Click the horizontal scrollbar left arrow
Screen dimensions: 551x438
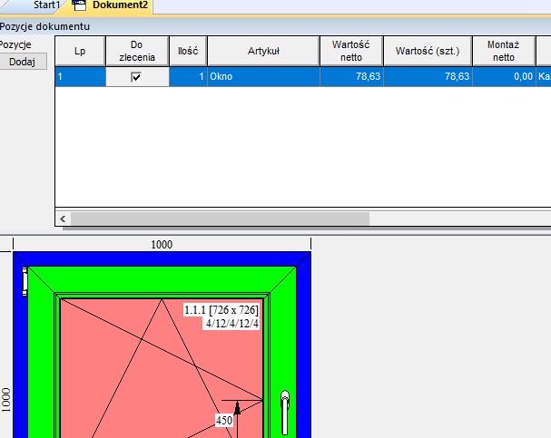[63, 219]
